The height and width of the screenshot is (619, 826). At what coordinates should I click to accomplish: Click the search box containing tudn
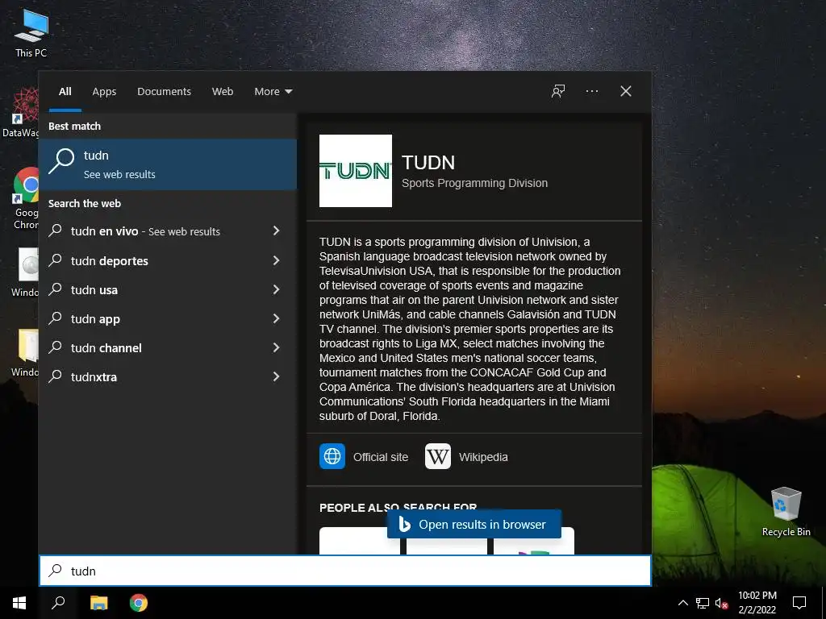tap(345, 571)
